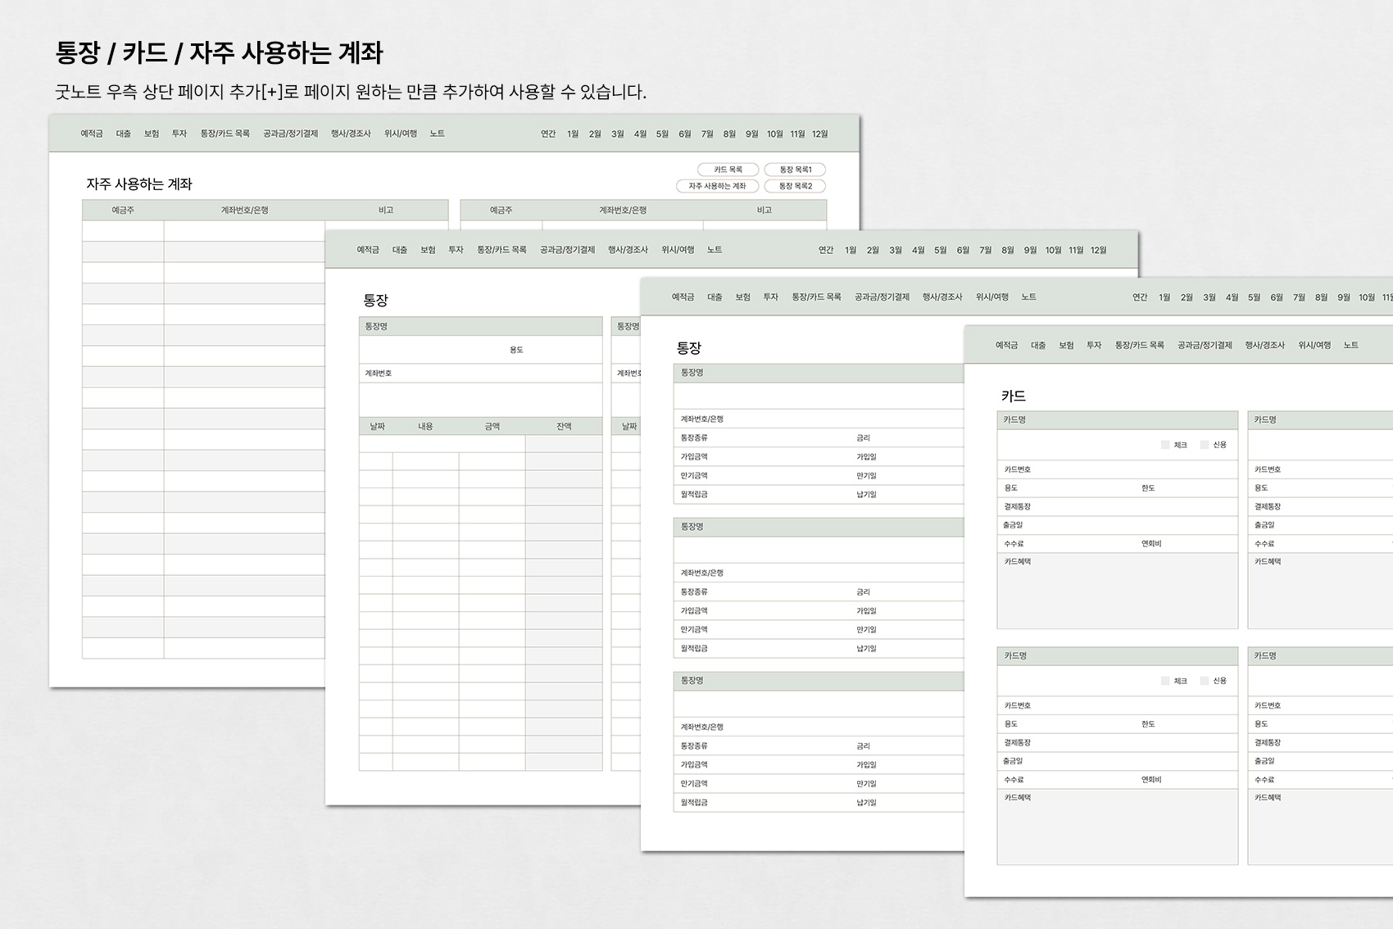
Task: Open 행사/경조사 tab on first page
Action: pos(351,134)
